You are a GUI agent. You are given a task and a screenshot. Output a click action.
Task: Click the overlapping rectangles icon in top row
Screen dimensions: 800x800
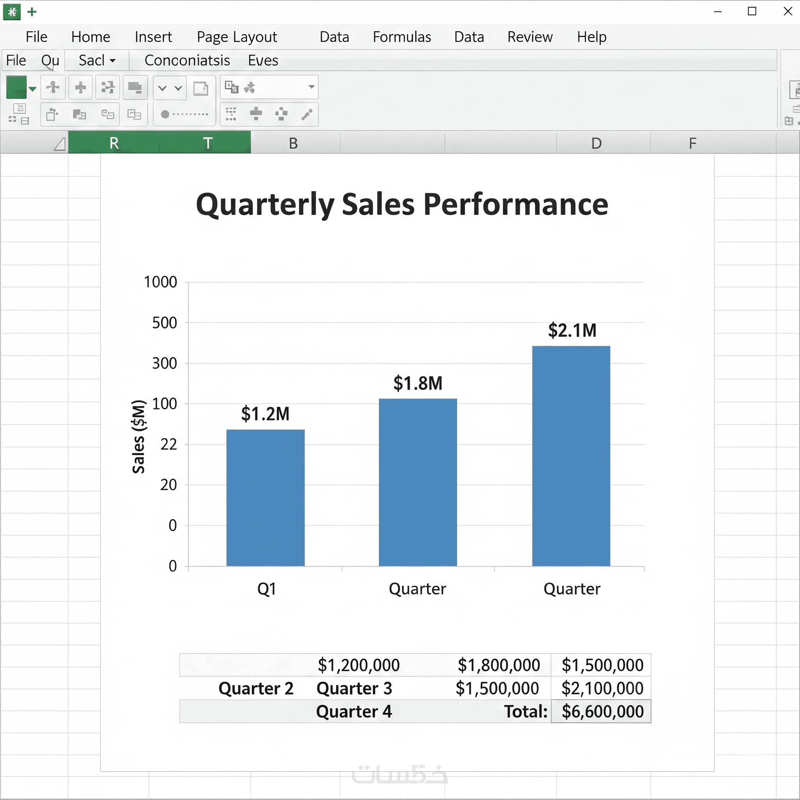click(x=135, y=87)
